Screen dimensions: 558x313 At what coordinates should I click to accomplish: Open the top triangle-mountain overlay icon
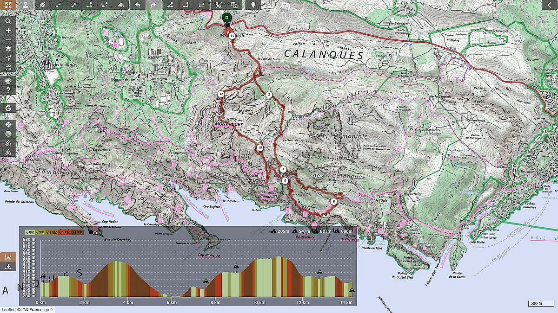[8, 143]
